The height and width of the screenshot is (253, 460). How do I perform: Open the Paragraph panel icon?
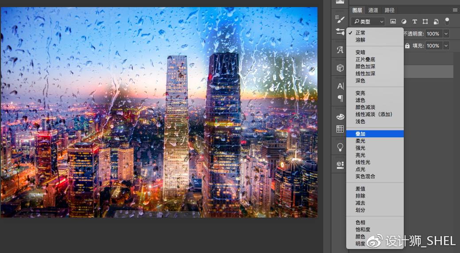(x=340, y=98)
